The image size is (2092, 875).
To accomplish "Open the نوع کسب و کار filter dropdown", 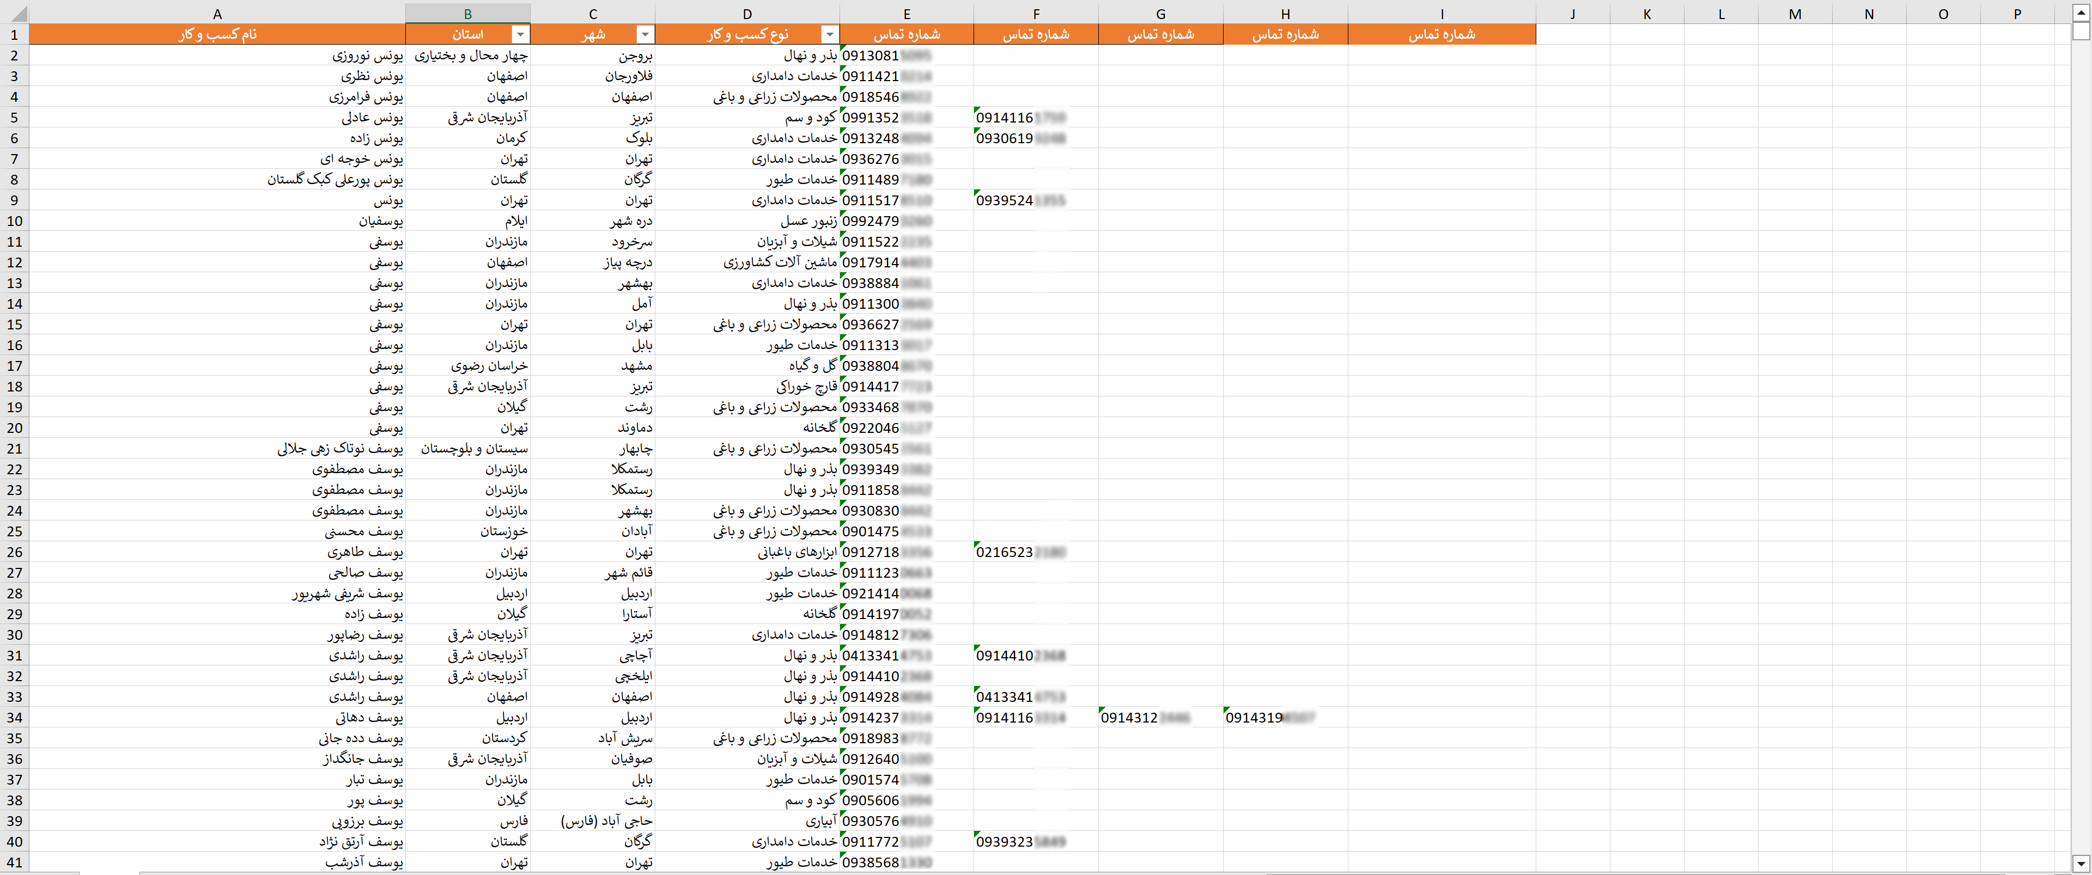I will click(x=829, y=34).
